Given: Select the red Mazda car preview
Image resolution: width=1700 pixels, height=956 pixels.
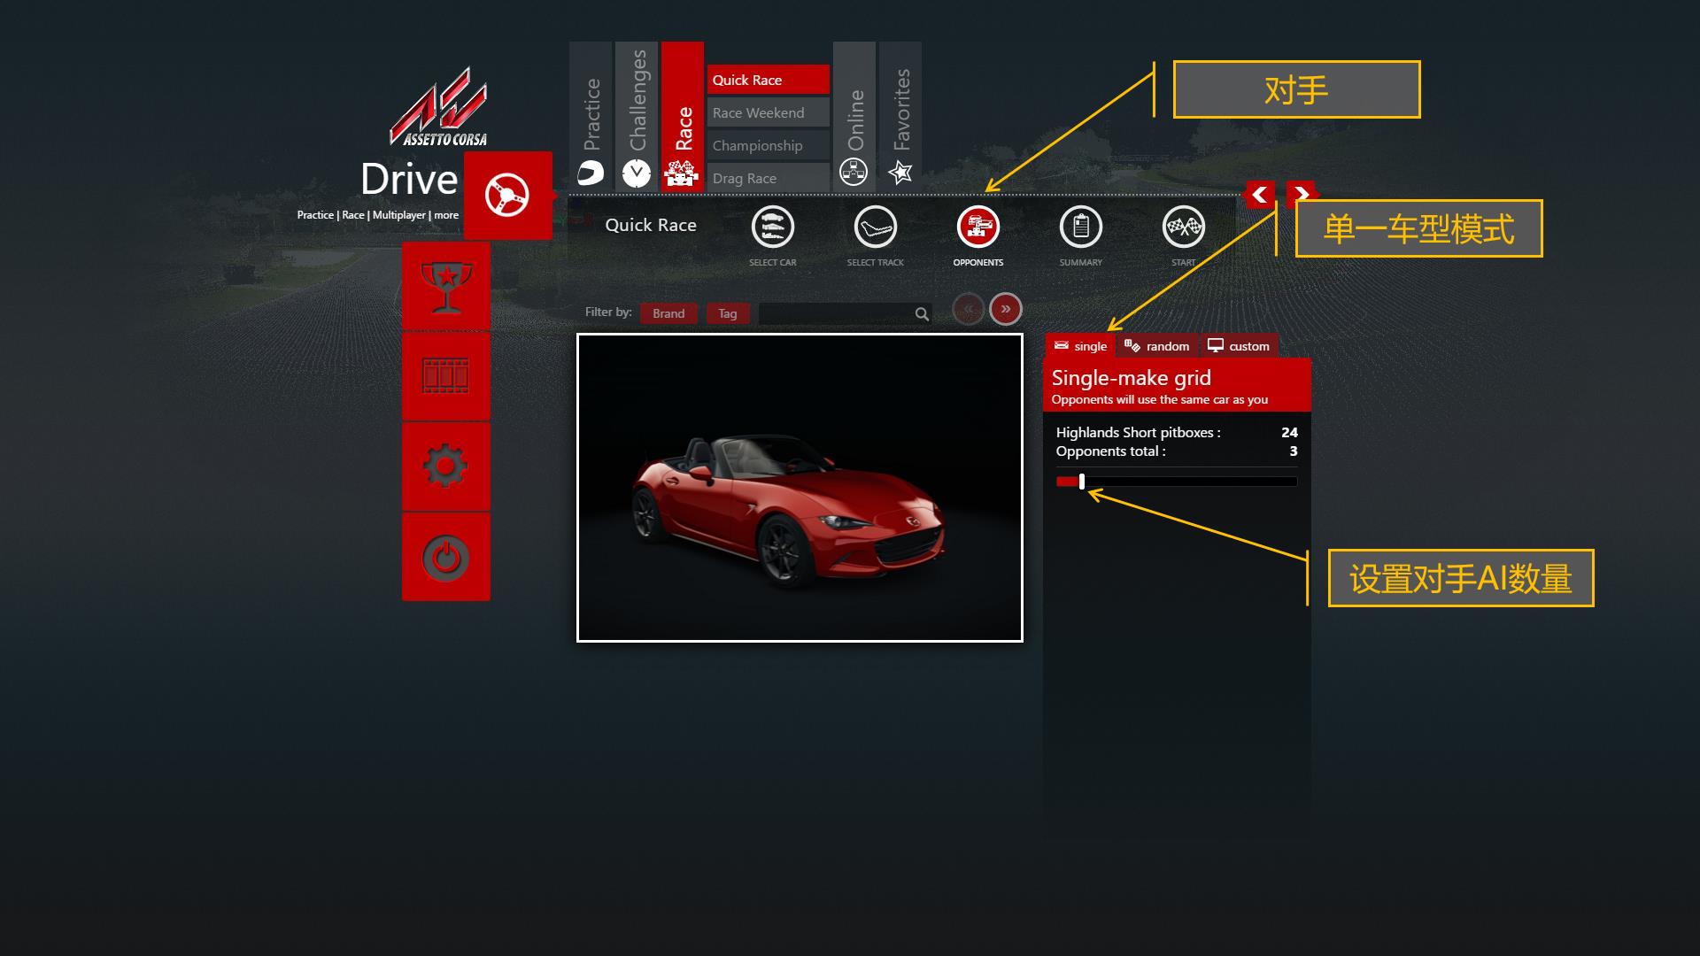Looking at the screenshot, I should point(800,488).
